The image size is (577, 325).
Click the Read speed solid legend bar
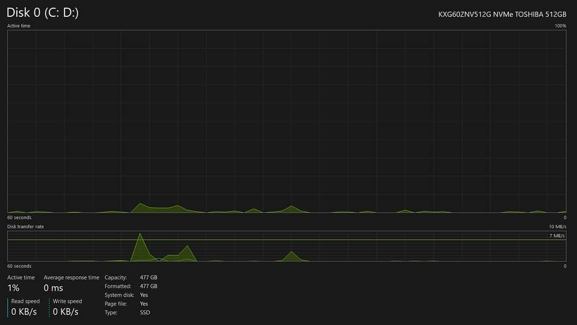(8, 307)
